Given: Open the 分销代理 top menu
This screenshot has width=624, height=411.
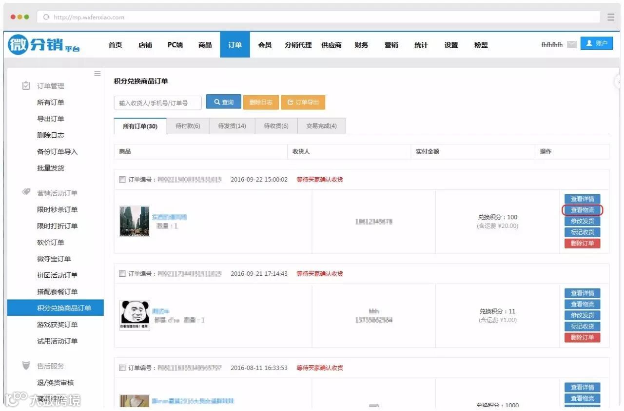Looking at the screenshot, I should point(298,45).
